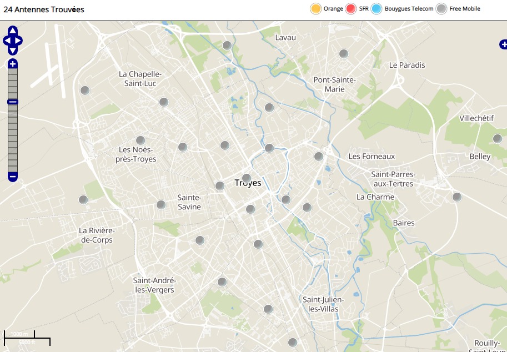Click the La Chapelle-Saint-Luc label

click(x=140, y=78)
